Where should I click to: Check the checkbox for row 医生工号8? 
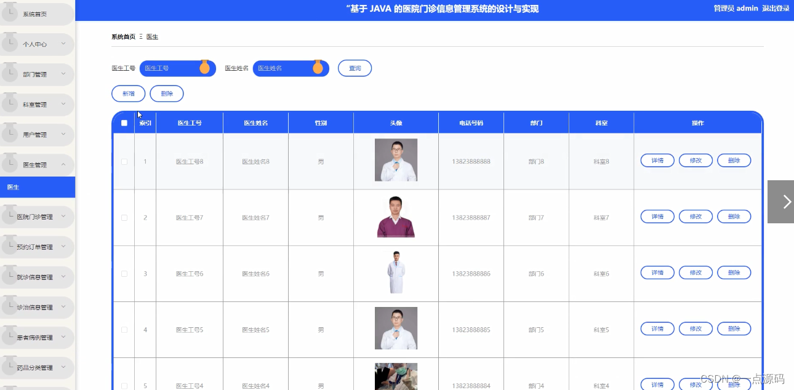(124, 162)
